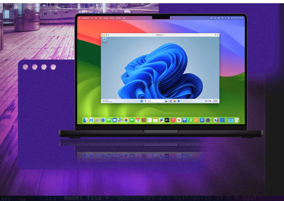284x201 pixels.
Task: Open the brown app icon in Dock
Action: pyautogui.click(x=143, y=120)
